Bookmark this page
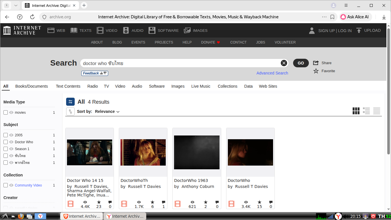Screen dimensions: 391x220 tap(332, 17)
